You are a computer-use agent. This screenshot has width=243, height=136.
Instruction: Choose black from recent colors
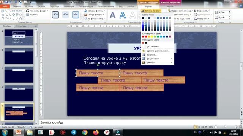pyautogui.click(x=146, y=43)
